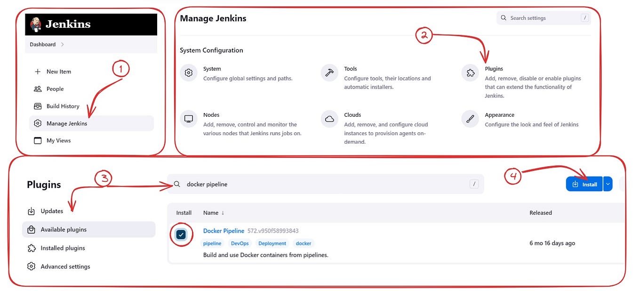This screenshot has width=639, height=291.
Task: Click the Jenkins head logo
Action: coord(36,24)
